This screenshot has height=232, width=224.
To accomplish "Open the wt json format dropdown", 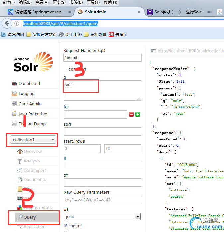I will point(102,217).
